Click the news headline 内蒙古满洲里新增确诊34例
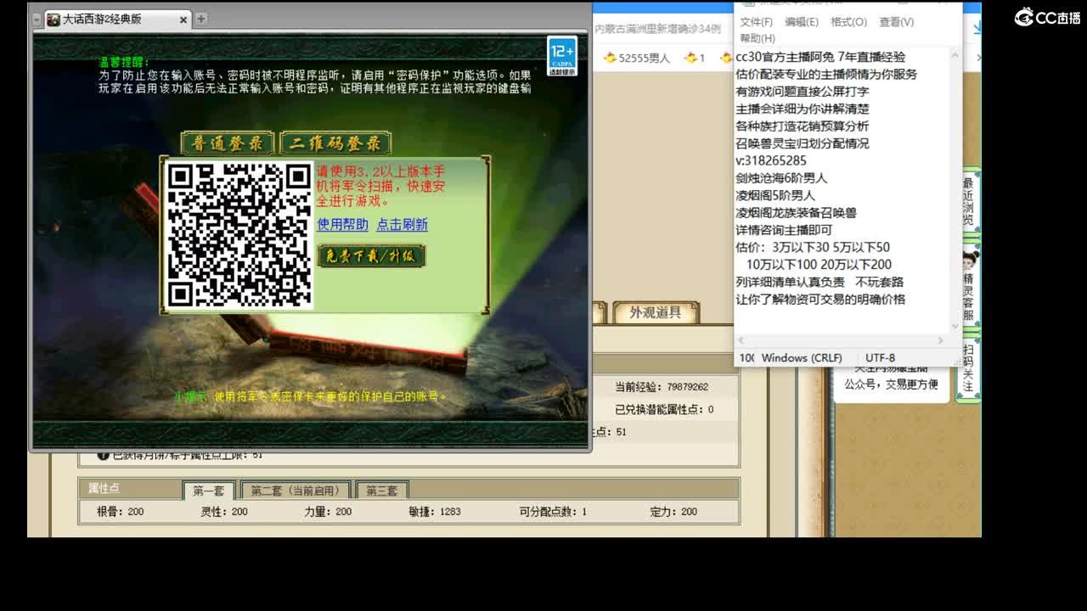The image size is (1087, 611). coord(657,28)
